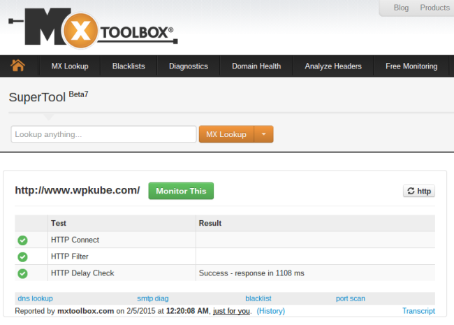This screenshot has height=325, width=454.
Task: Click the SuperTool Beta7 heading
Action: coord(49,96)
